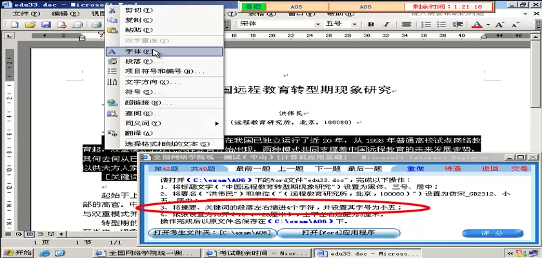Choose 段落 from the context menu
This screenshot has height=258, width=542.
pyautogui.click(x=164, y=61)
